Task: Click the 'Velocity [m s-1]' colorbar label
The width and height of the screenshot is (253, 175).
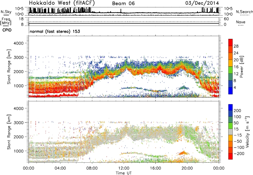Action: point(247,132)
